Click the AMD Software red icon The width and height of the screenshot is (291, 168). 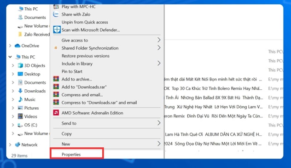click(56, 113)
